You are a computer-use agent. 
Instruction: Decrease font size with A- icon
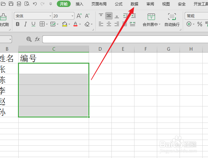pos(87,16)
